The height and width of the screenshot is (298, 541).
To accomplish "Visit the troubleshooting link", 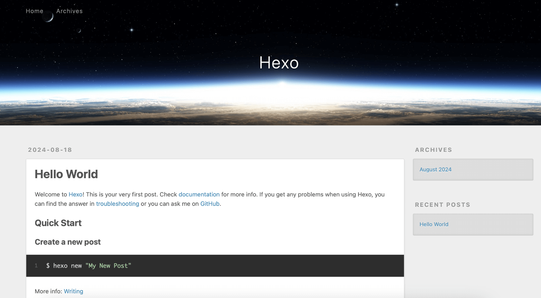I will pyautogui.click(x=117, y=204).
